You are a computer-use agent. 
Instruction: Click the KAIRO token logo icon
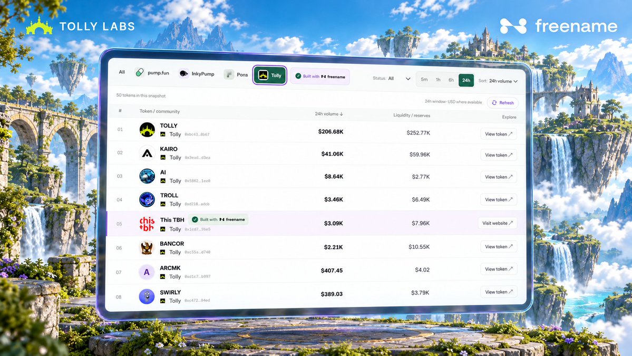click(x=147, y=153)
